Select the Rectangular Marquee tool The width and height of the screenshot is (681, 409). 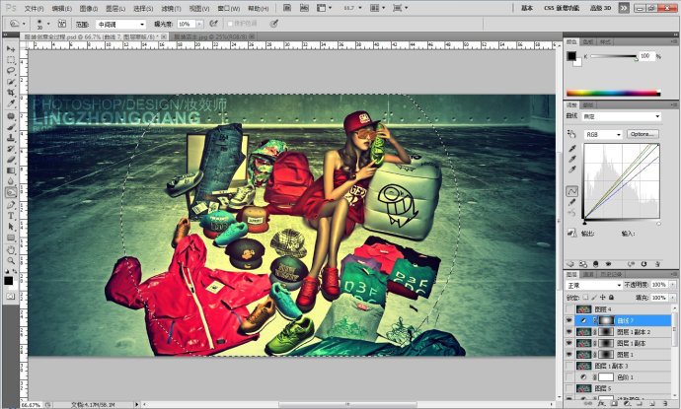[x=11, y=60]
